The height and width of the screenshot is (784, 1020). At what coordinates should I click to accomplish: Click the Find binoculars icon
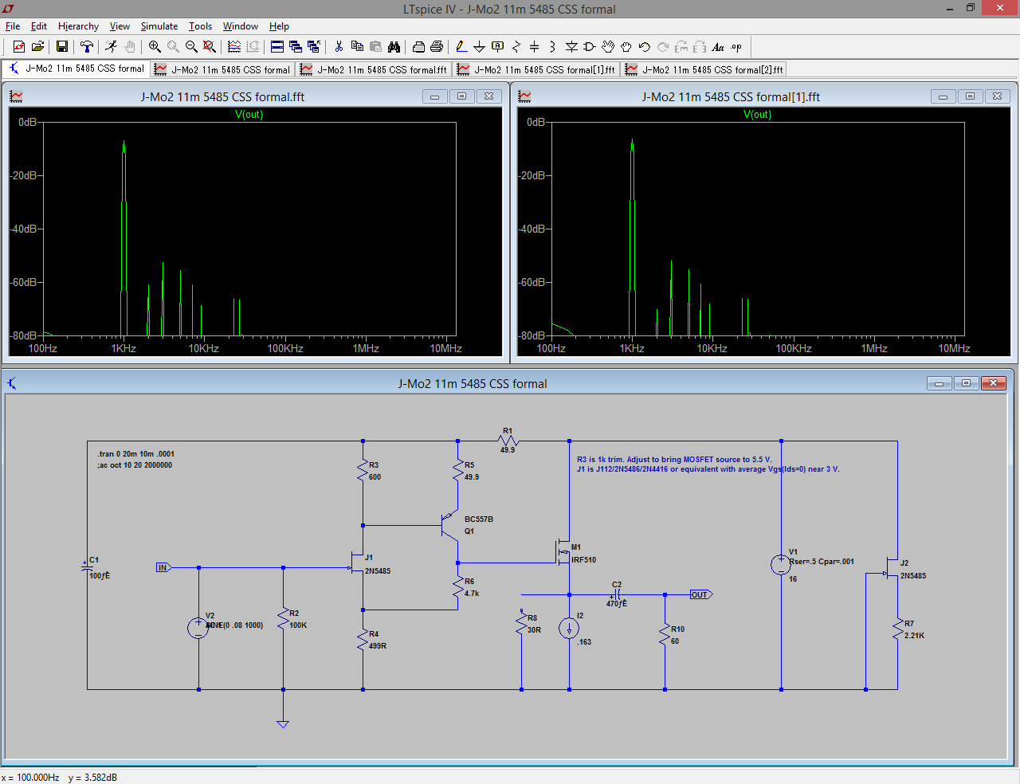[x=394, y=47]
